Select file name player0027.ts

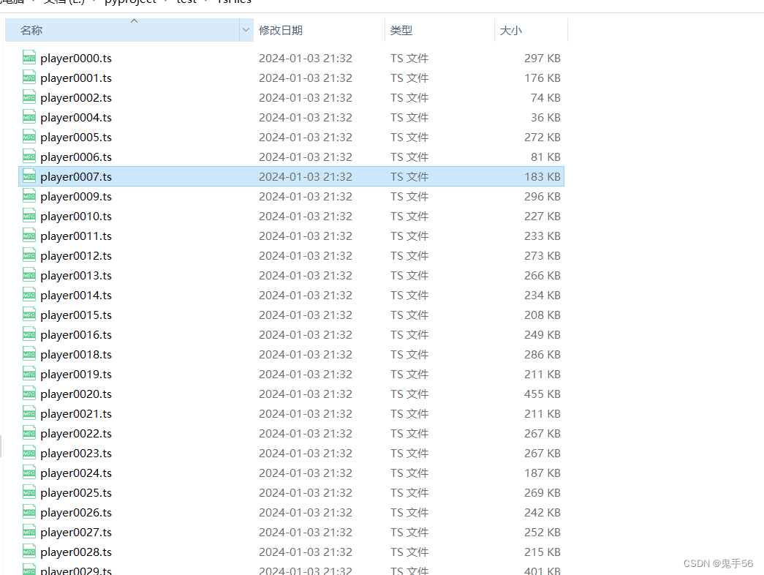pos(76,533)
